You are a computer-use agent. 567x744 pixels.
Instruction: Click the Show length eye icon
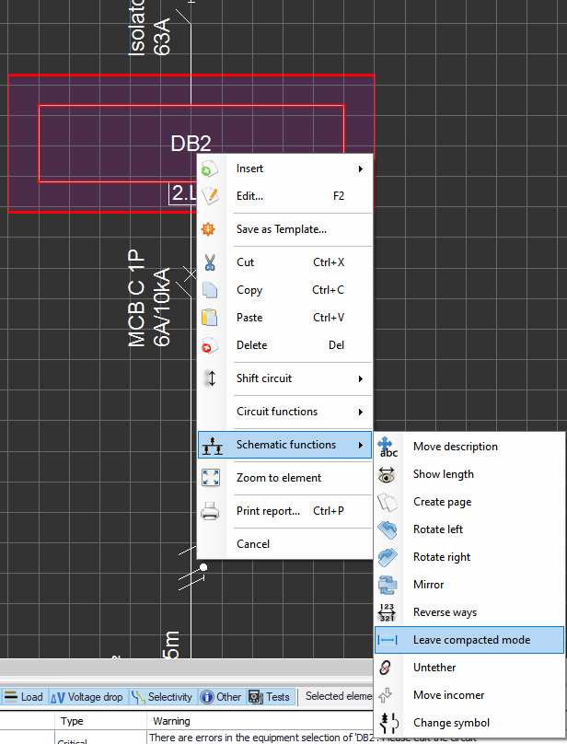click(387, 474)
